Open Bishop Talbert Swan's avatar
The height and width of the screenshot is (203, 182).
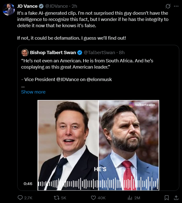point(25,53)
